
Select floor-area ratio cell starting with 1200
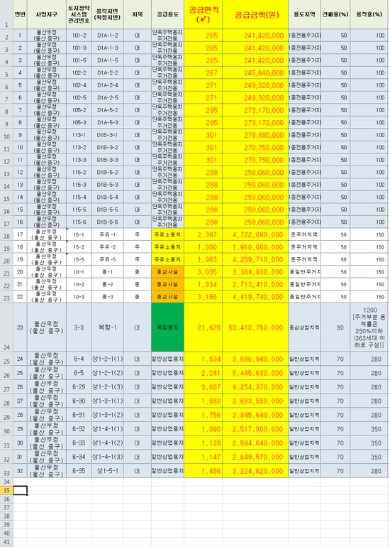click(x=369, y=327)
